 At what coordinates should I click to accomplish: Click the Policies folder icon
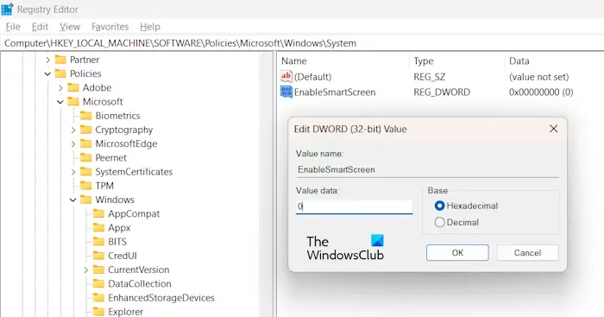click(60, 73)
